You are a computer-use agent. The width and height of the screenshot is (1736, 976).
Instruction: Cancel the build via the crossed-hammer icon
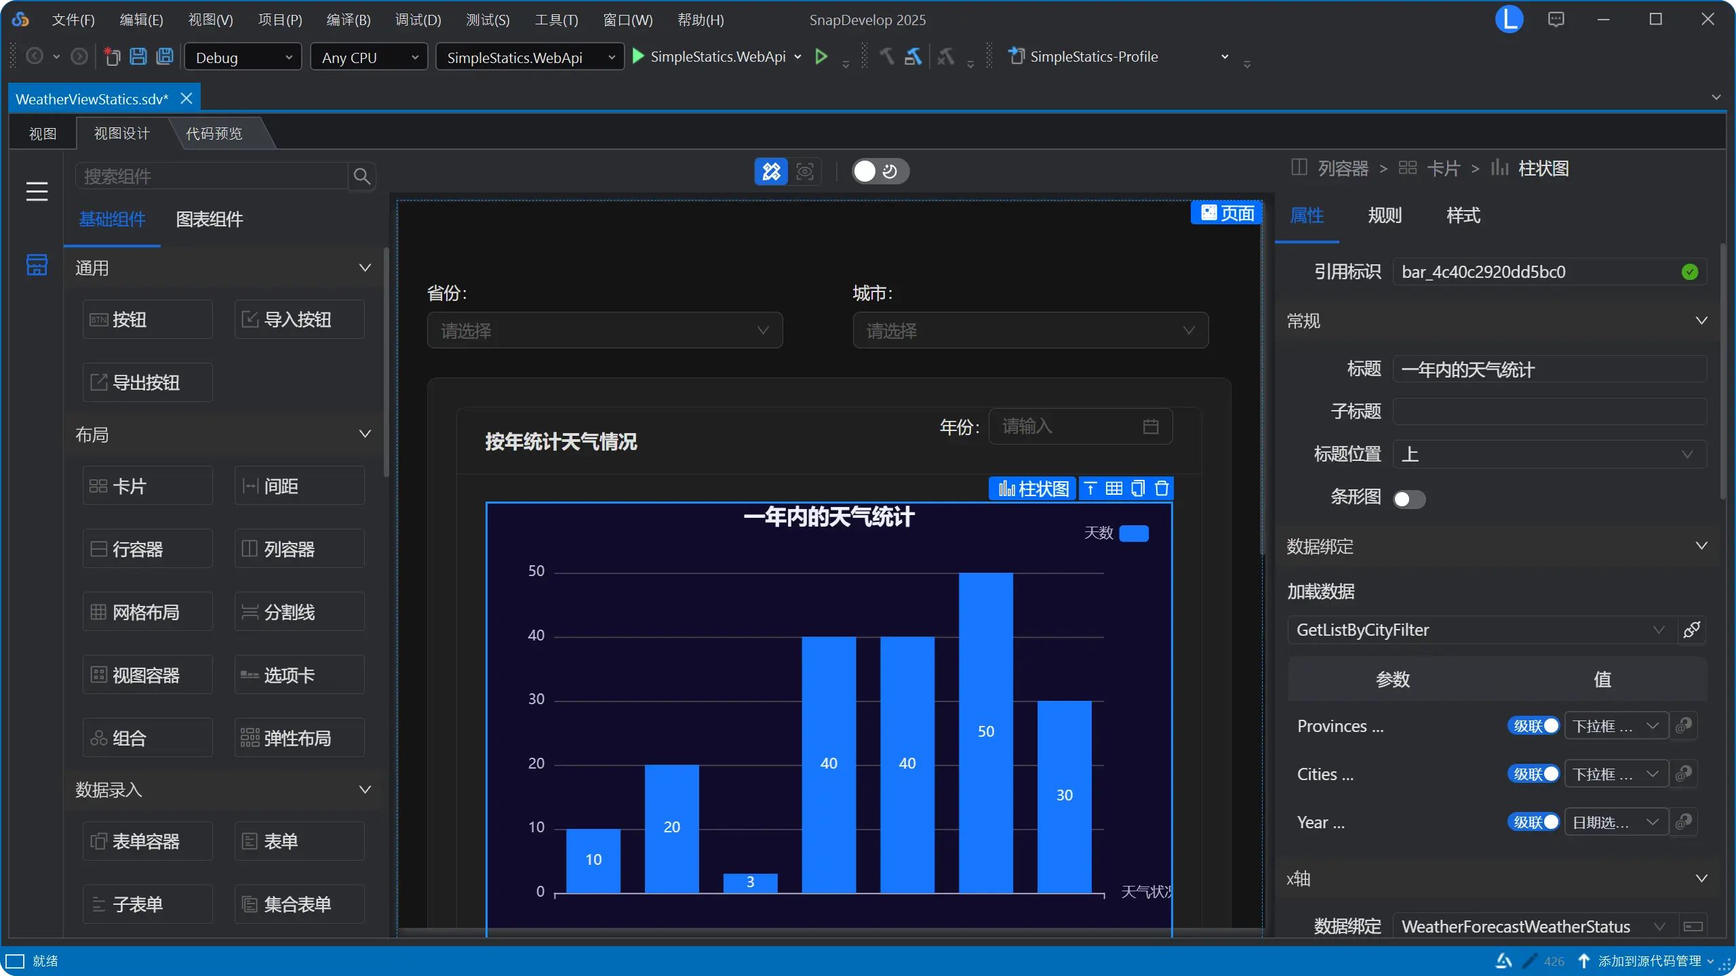coord(945,56)
